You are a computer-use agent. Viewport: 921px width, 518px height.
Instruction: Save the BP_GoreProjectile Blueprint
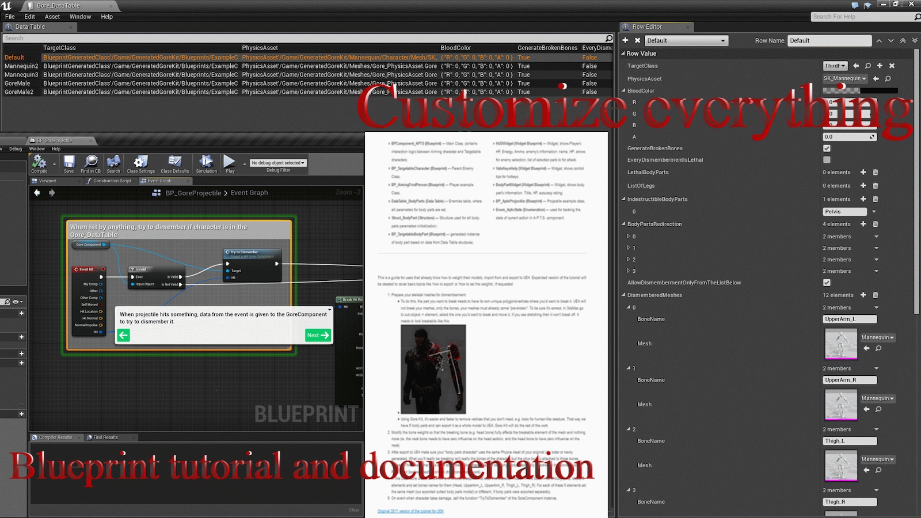coord(68,163)
